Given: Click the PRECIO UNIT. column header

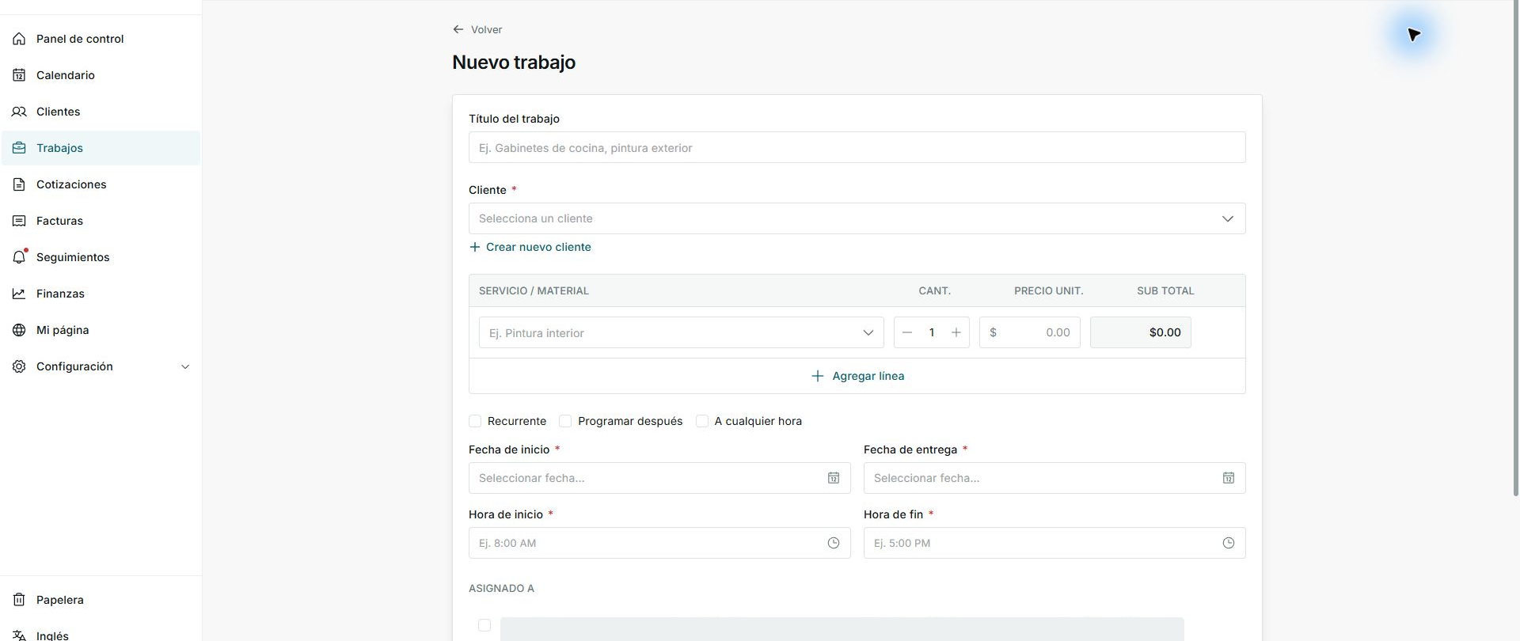Looking at the screenshot, I should click(x=1049, y=290).
